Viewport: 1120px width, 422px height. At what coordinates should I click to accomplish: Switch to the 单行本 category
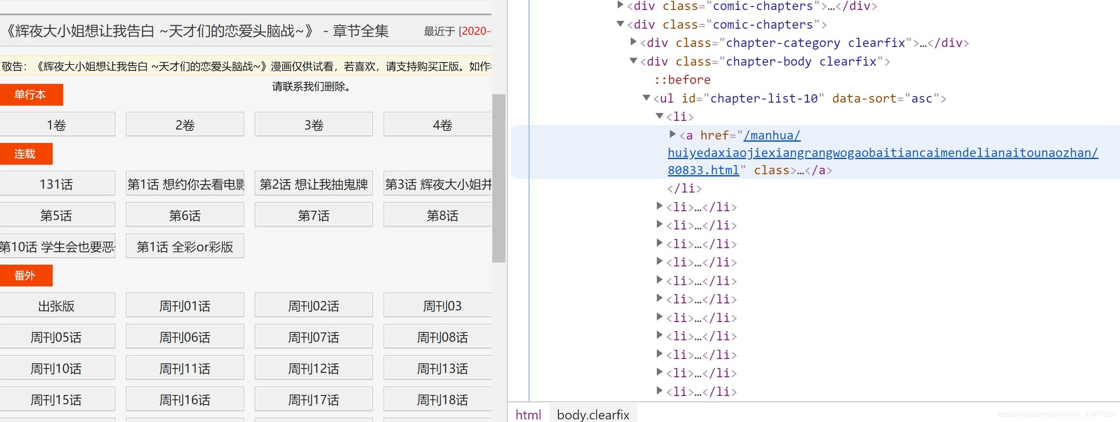tap(31, 95)
